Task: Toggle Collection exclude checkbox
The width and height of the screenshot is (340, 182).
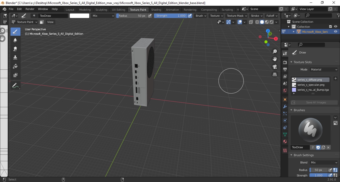Action: tap(330, 26)
